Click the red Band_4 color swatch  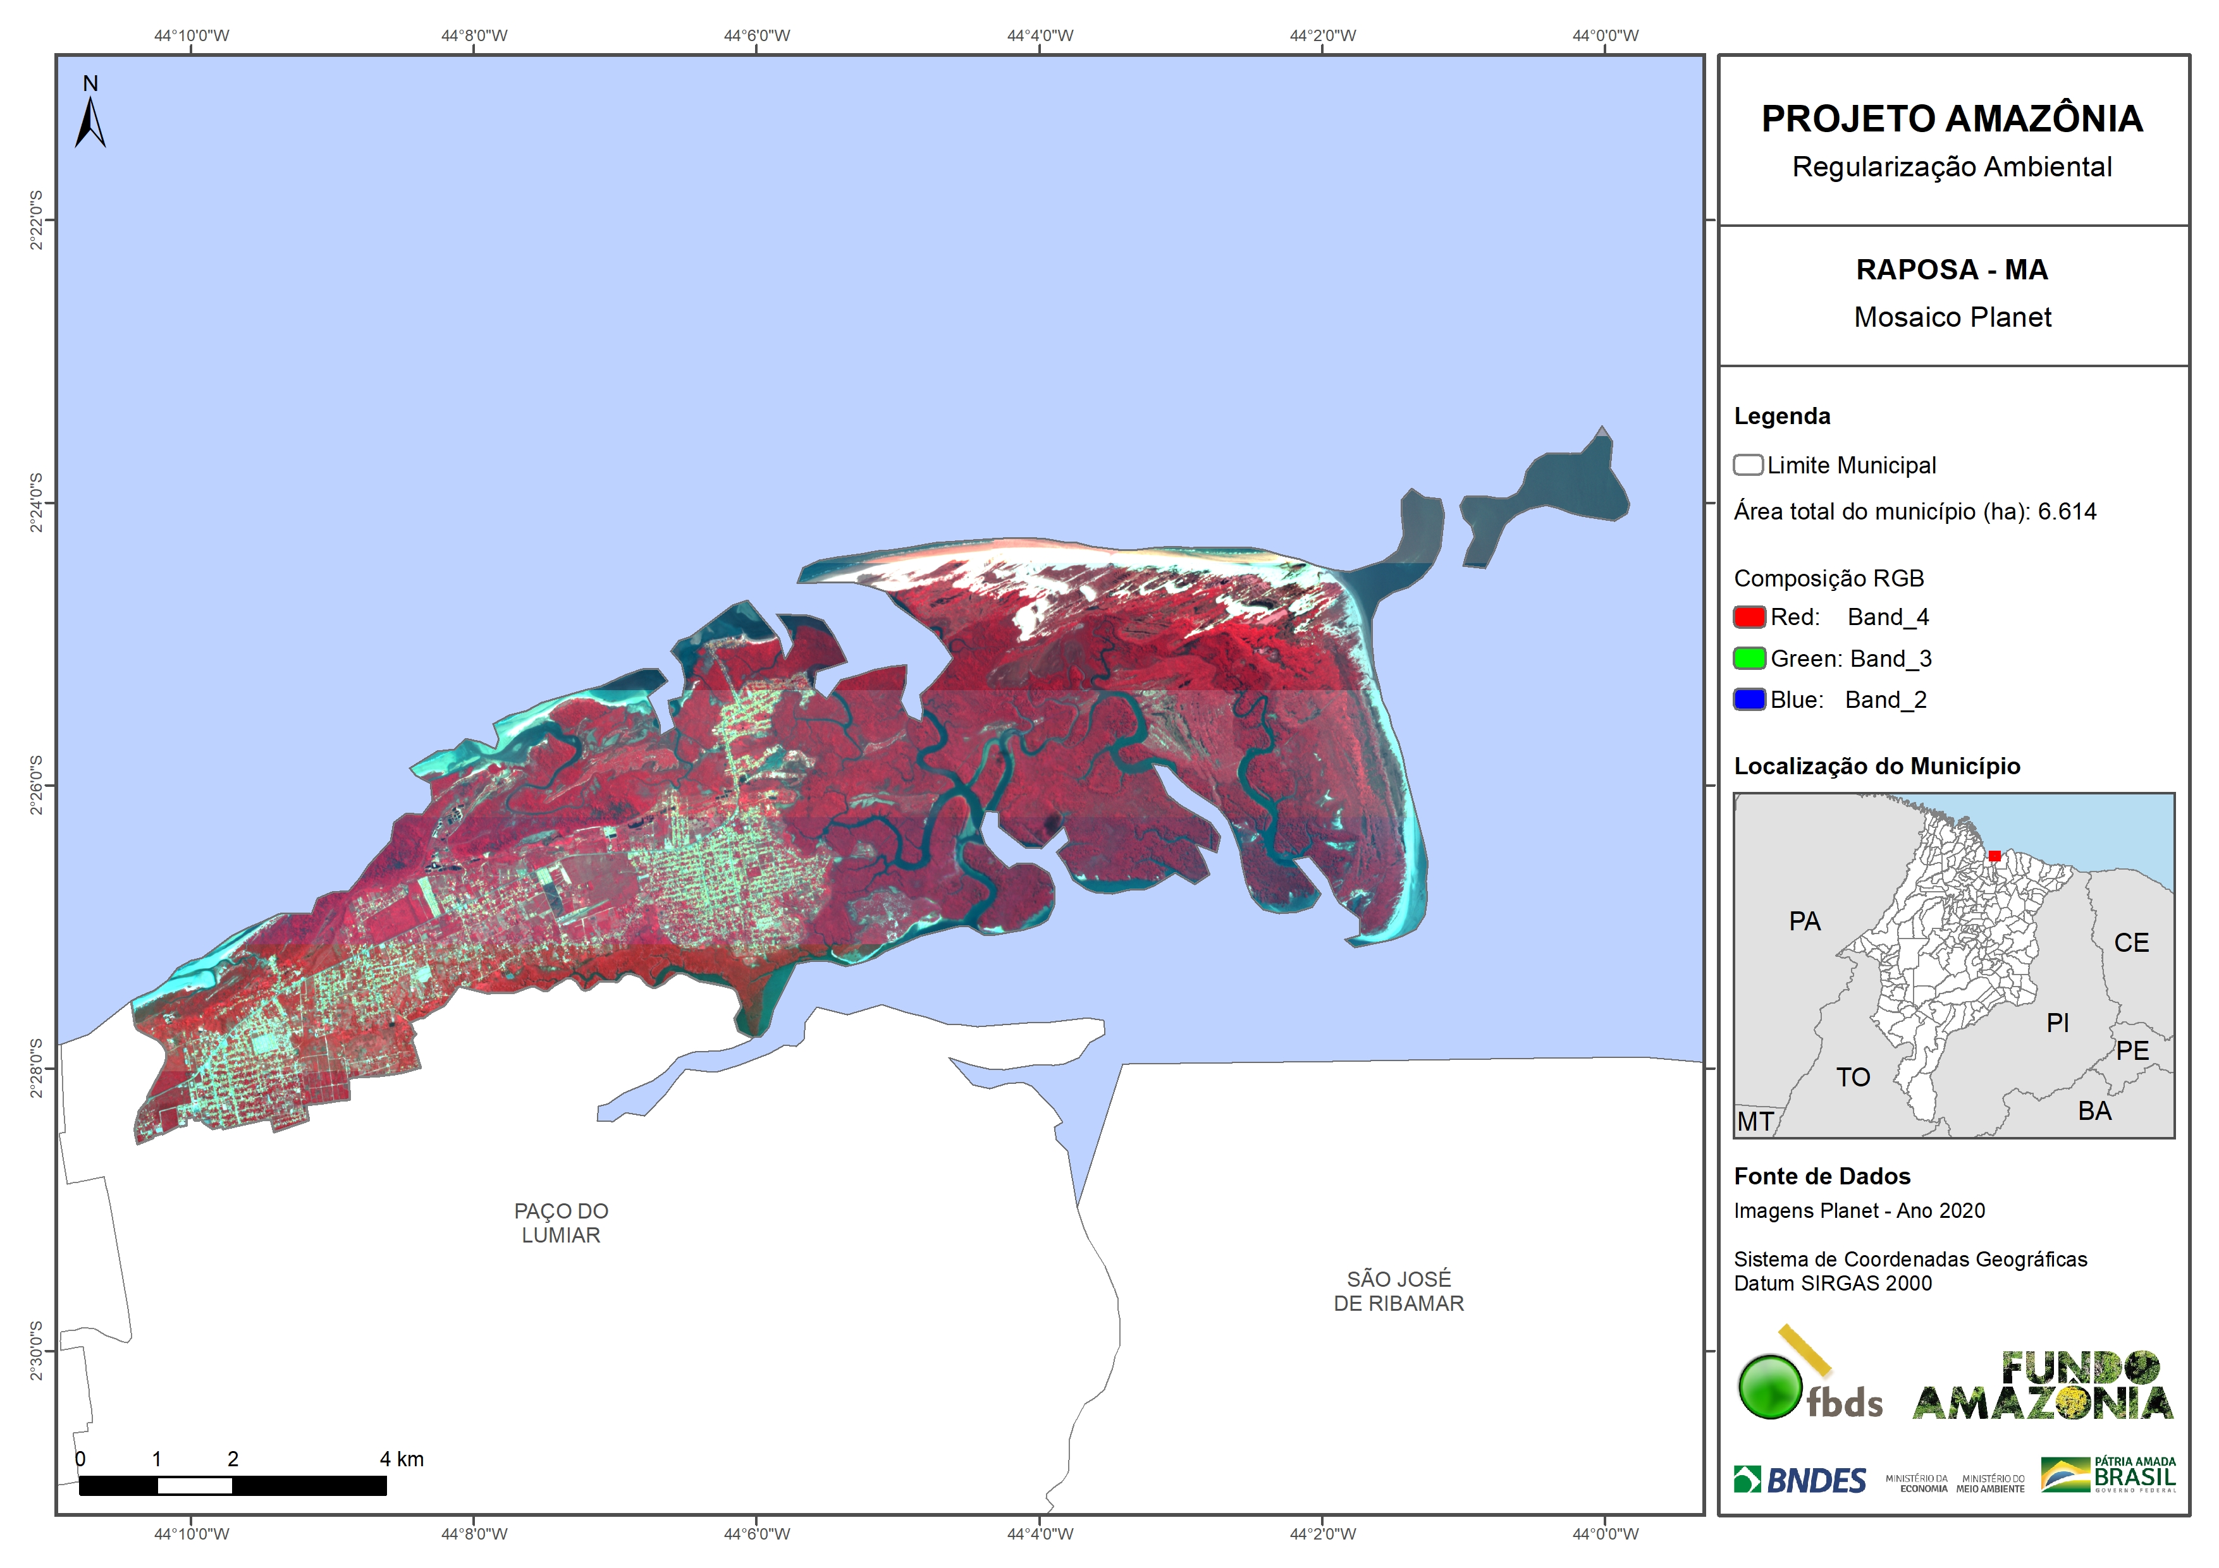pos(1749,617)
